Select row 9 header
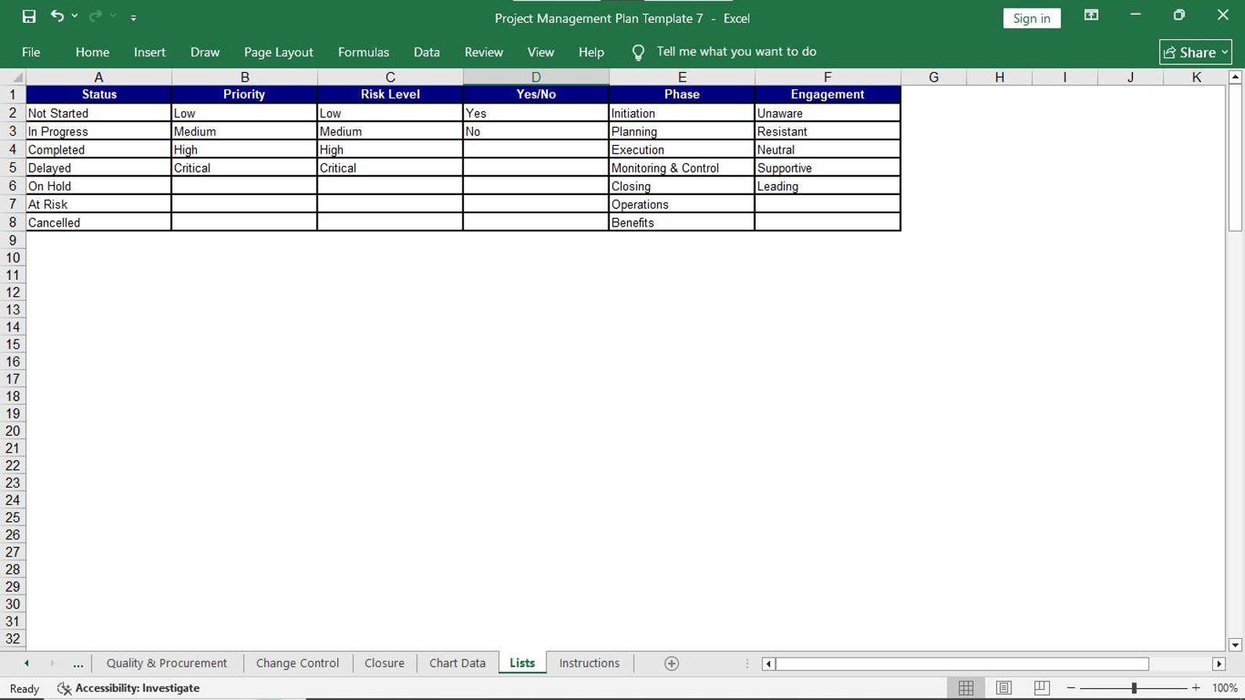This screenshot has width=1245, height=700. click(x=13, y=240)
